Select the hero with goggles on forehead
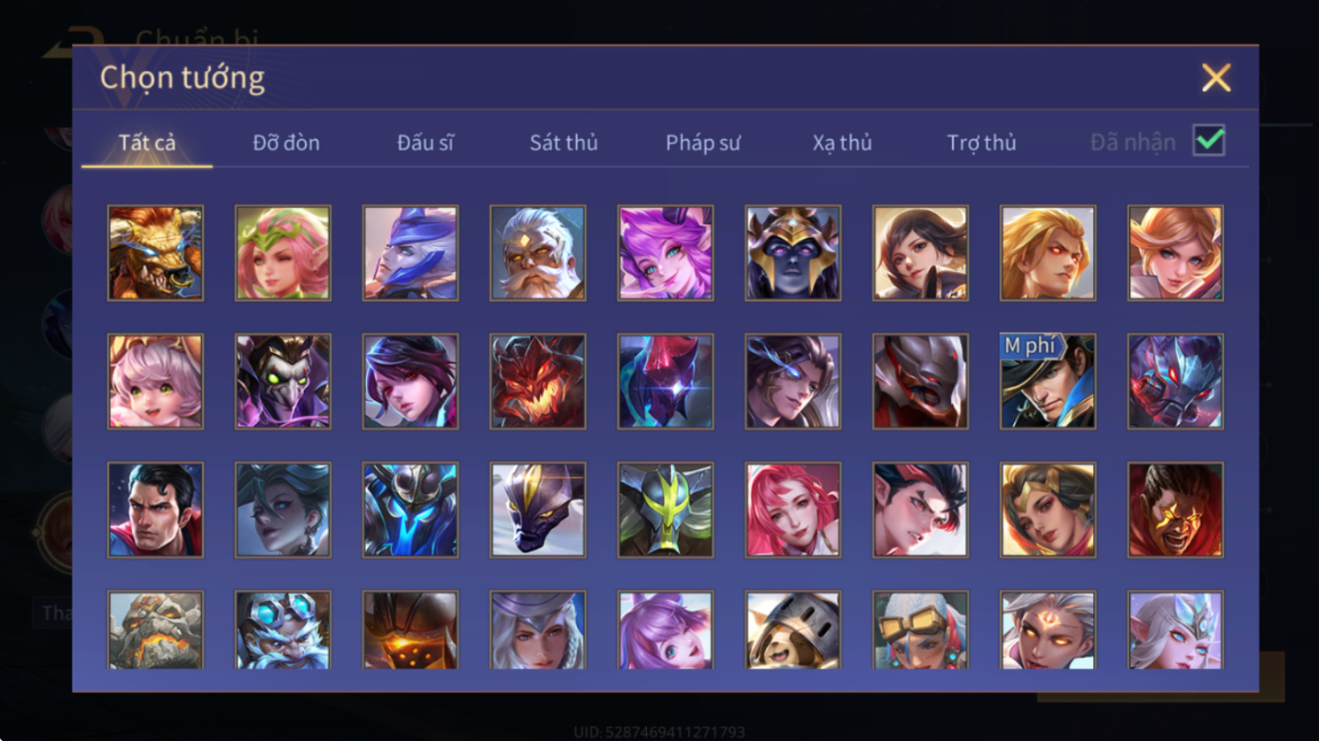 click(920, 629)
